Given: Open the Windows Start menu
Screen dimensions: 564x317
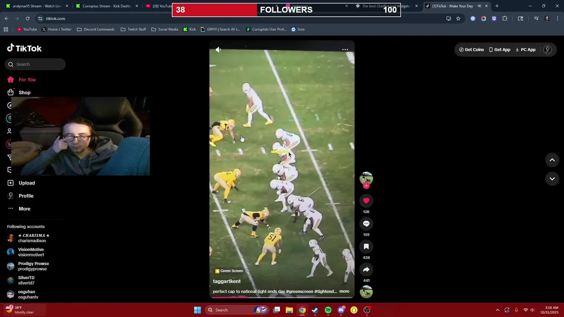Looking at the screenshot, I should pos(197,310).
